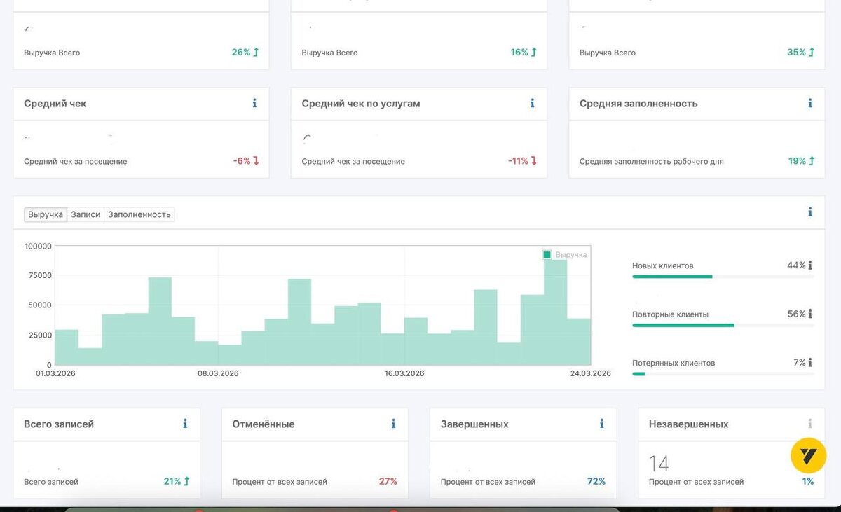
Task: Click info icon on Завершенных card
Action: [x=602, y=424]
